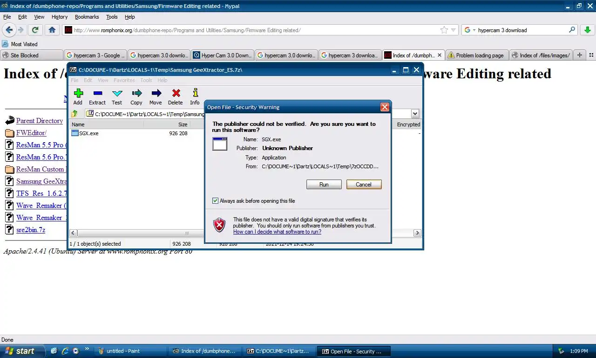Sort 7-Zip list by Name column
596x358 pixels.
point(106,124)
